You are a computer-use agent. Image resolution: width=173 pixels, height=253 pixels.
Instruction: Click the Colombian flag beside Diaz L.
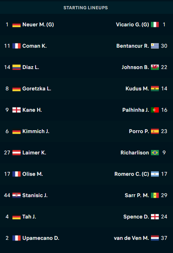coord(16,67)
